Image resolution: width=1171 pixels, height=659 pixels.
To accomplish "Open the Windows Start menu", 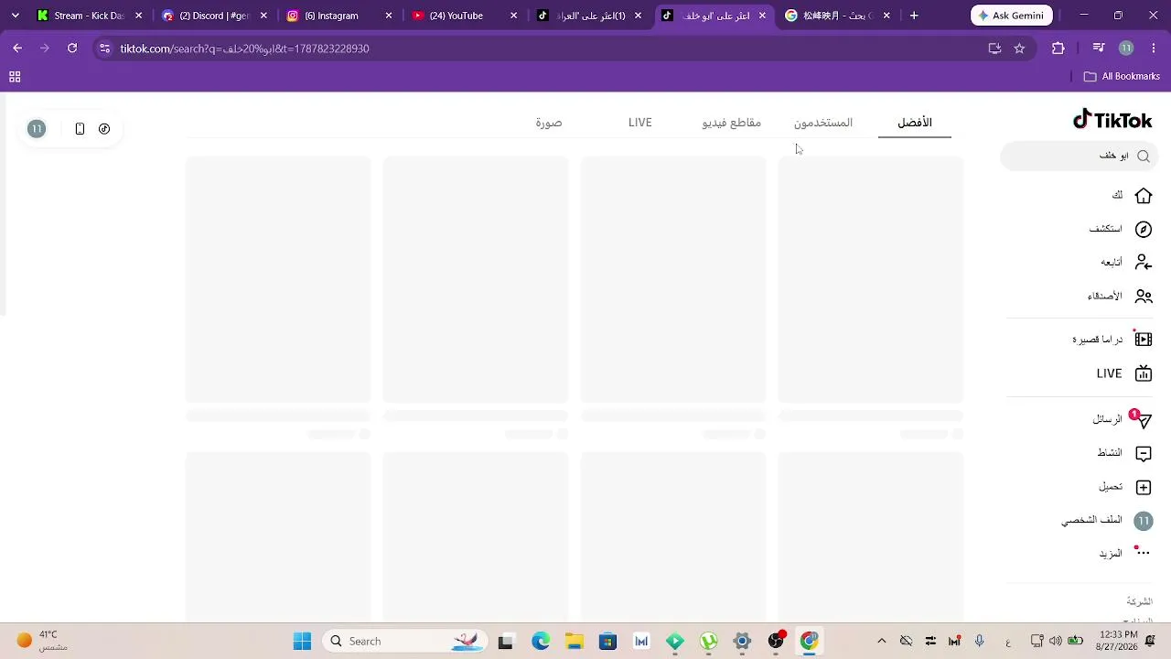I will 302,641.
